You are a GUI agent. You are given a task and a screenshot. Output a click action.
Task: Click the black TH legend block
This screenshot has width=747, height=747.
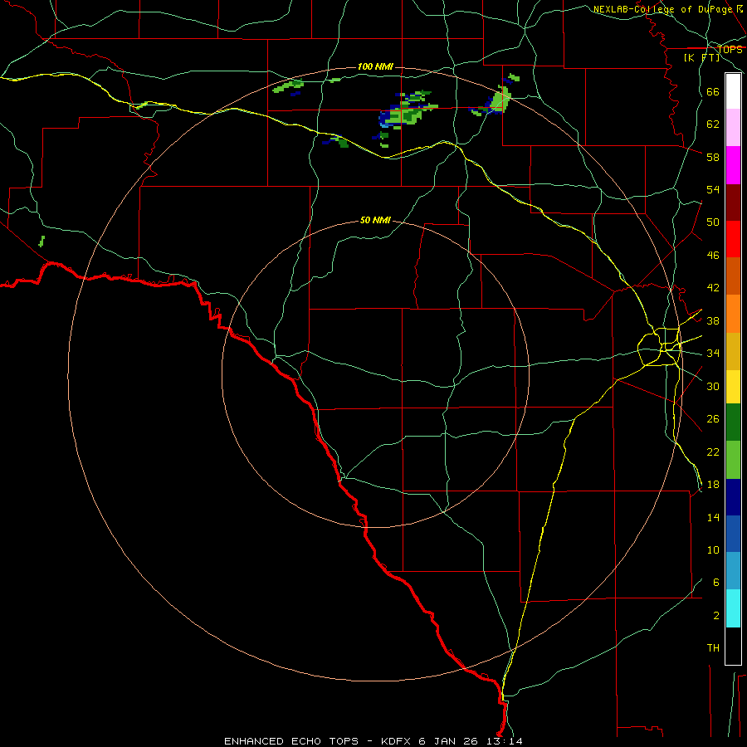(x=733, y=646)
